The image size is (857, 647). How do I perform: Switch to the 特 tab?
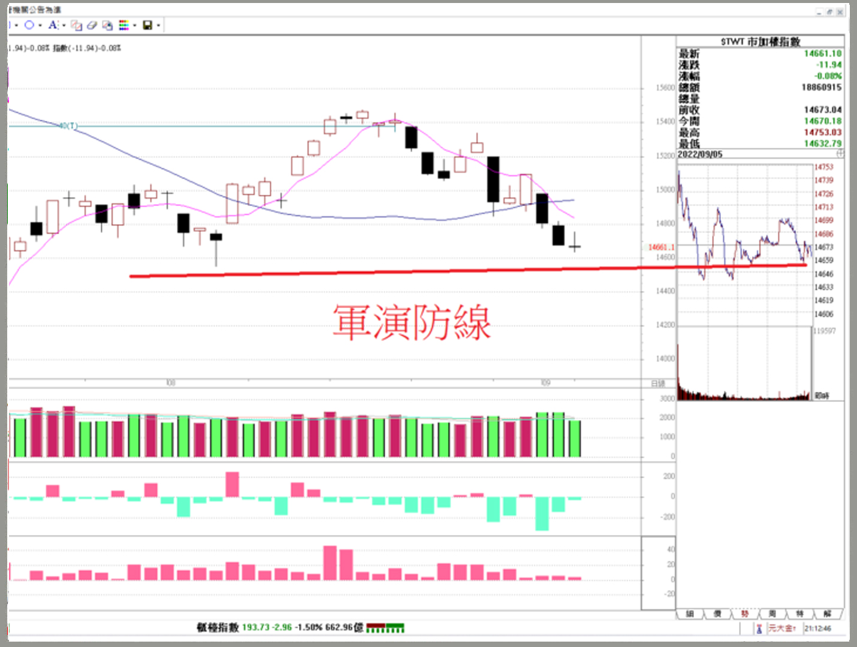click(800, 614)
